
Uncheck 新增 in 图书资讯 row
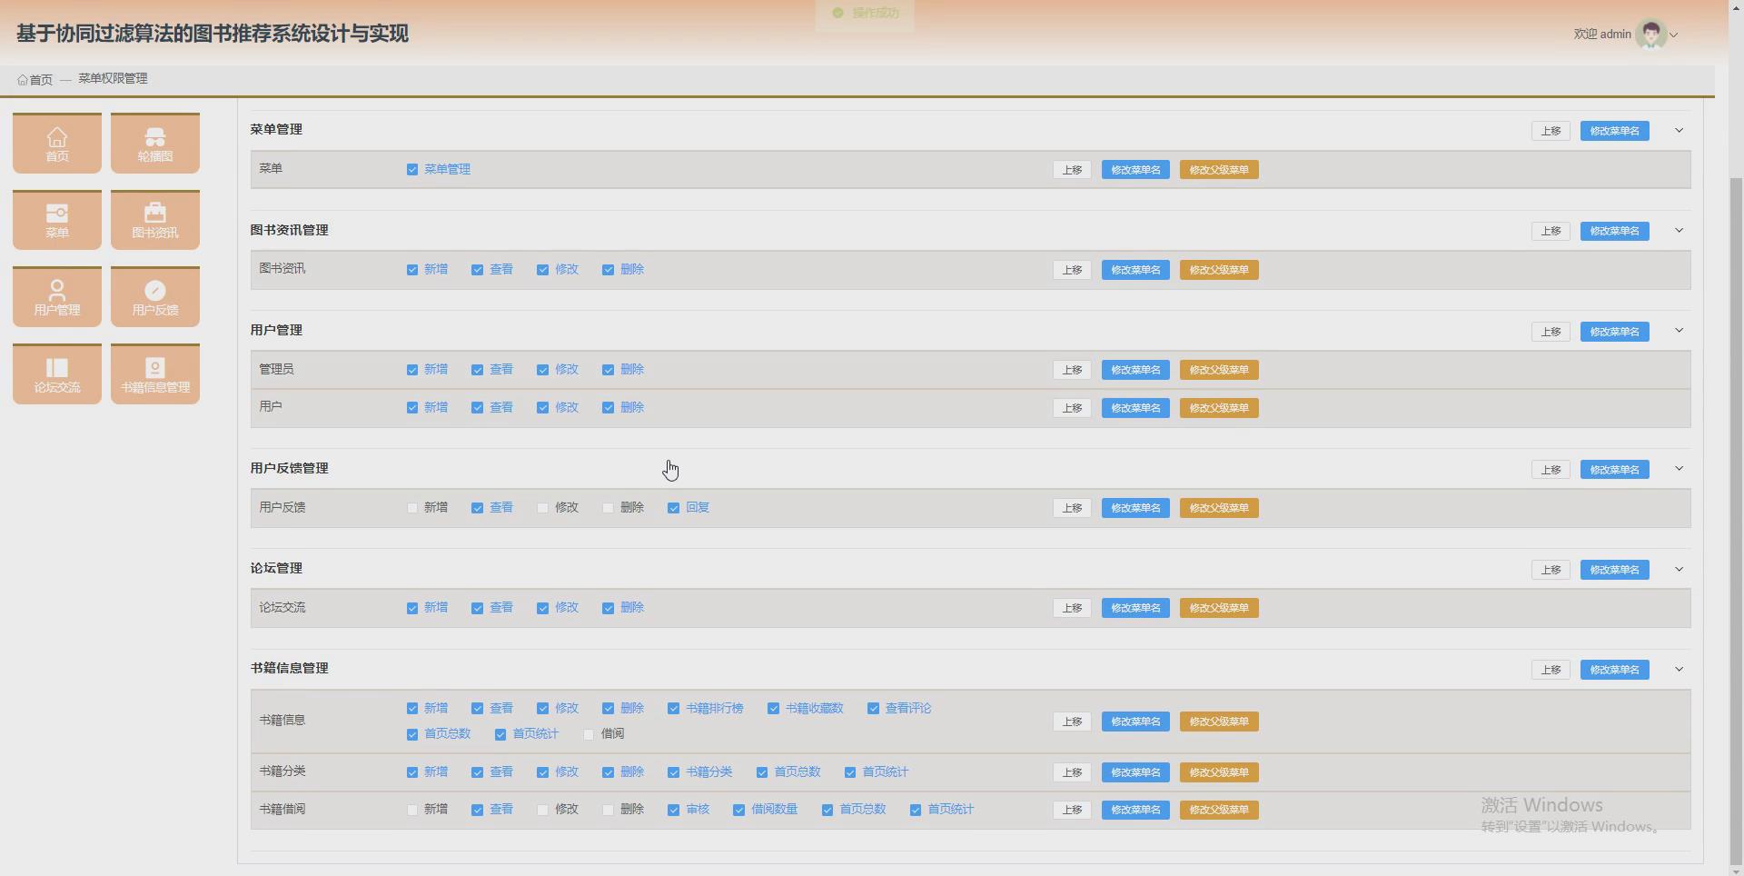pyautogui.click(x=412, y=270)
